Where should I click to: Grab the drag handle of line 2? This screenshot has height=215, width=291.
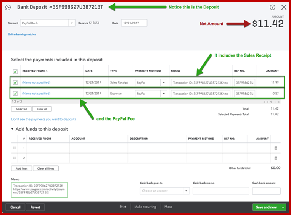coord(14,158)
